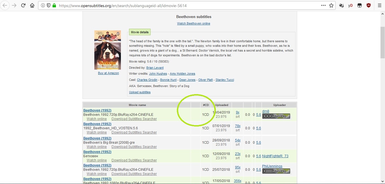The height and width of the screenshot is (184, 385).
Task: Click the Beethoven movie poster
Action: tap(108, 50)
